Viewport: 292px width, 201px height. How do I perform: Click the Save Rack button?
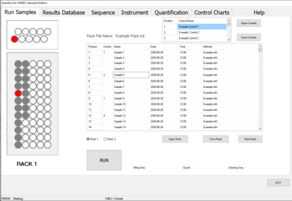point(216,139)
